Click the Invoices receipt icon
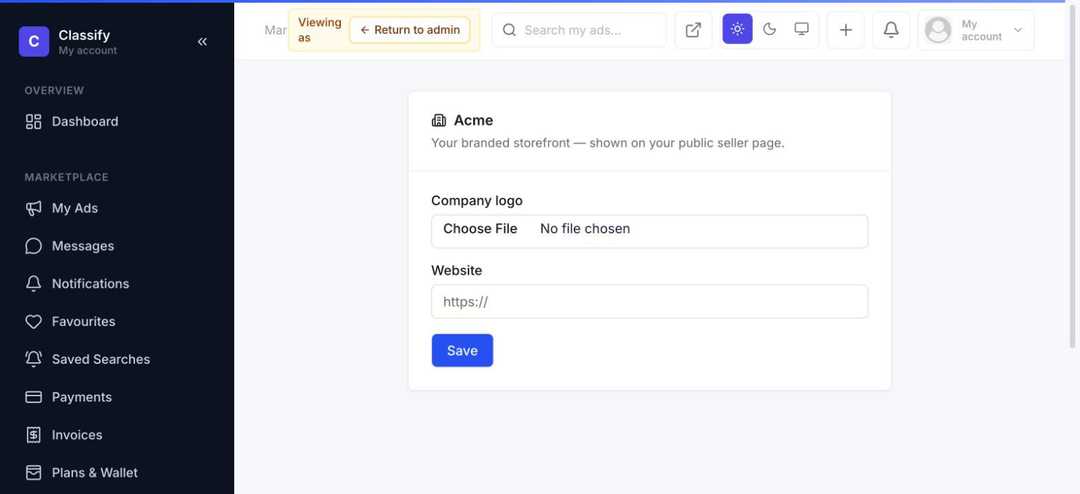1080x494 pixels. click(33, 435)
